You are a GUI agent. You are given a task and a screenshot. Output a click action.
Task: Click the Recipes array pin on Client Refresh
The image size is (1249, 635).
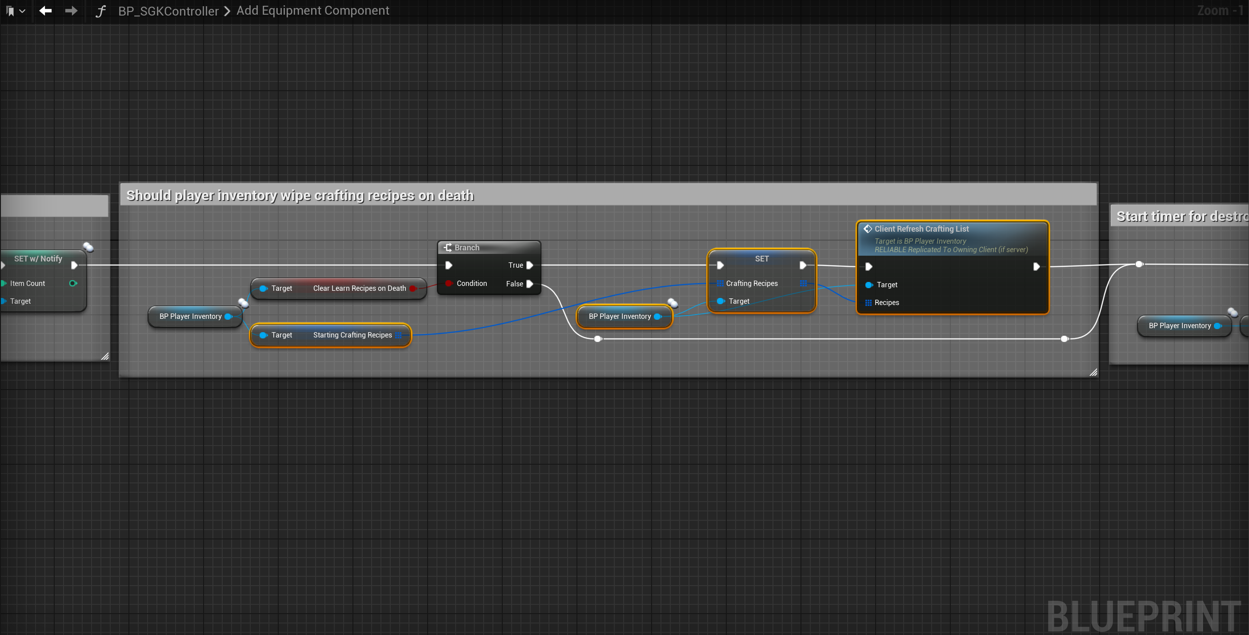(x=868, y=303)
